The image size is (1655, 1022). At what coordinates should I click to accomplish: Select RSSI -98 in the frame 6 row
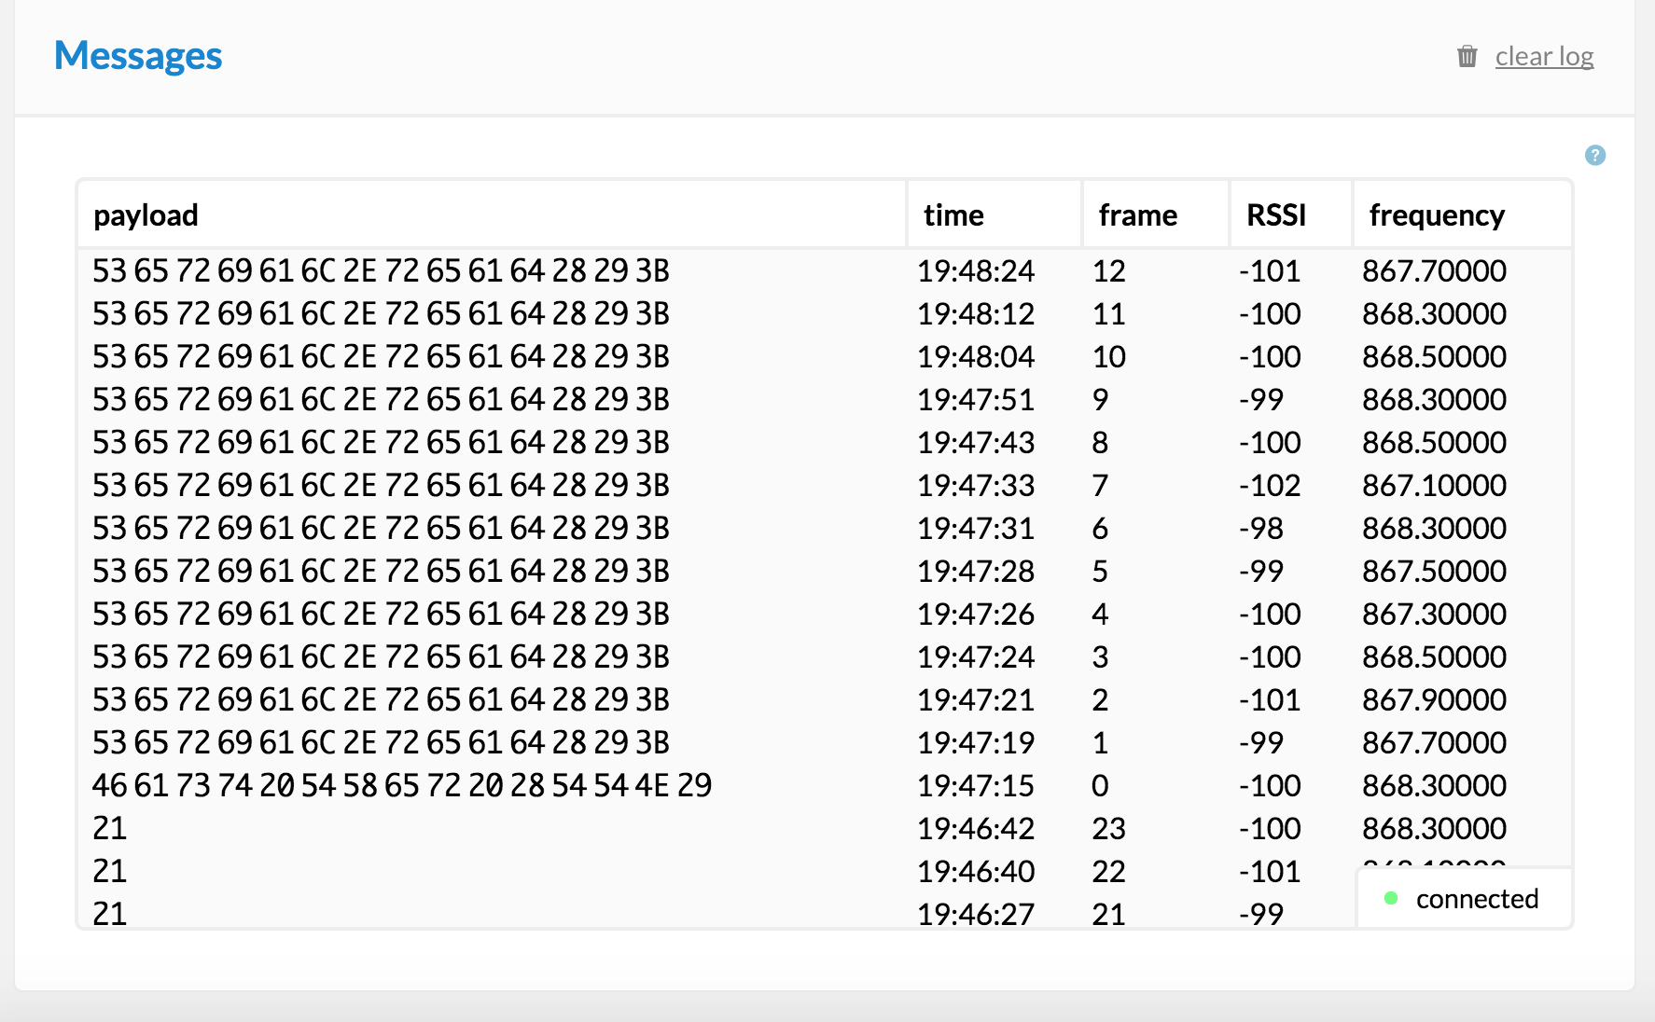(1260, 529)
